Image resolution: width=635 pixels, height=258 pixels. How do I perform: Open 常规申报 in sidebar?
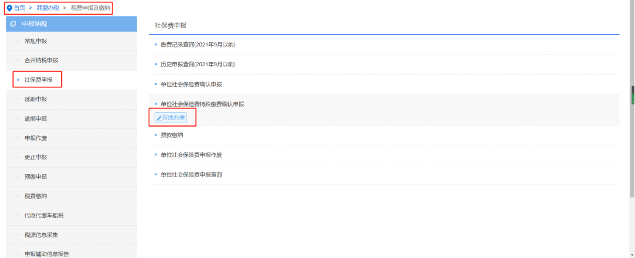pyautogui.click(x=36, y=41)
